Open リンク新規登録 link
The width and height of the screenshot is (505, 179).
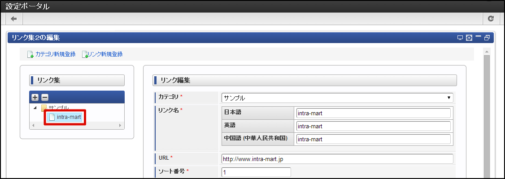[x=106, y=54]
